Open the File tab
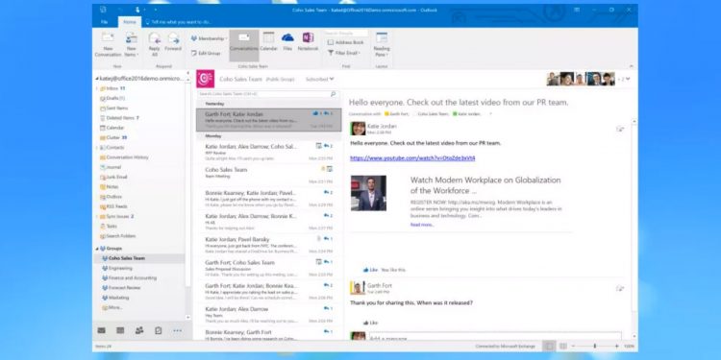 click(x=105, y=21)
